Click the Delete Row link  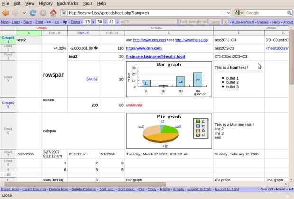[58, 189]
